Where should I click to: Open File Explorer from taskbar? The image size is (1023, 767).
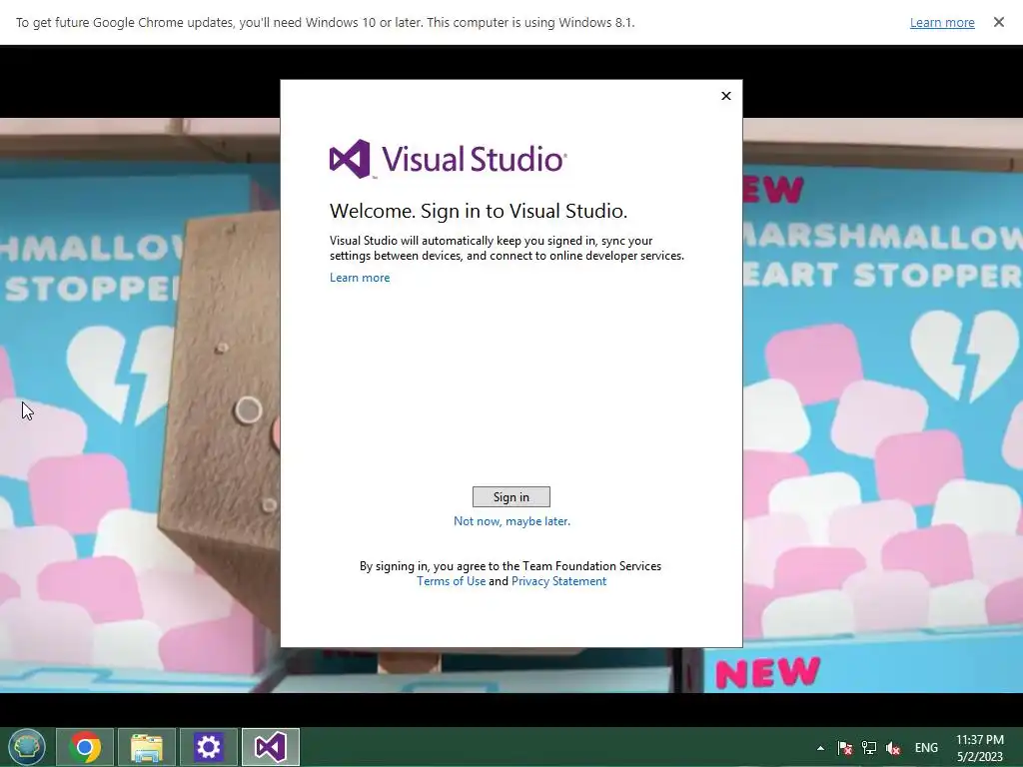pyautogui.click(x=147, y=747)
